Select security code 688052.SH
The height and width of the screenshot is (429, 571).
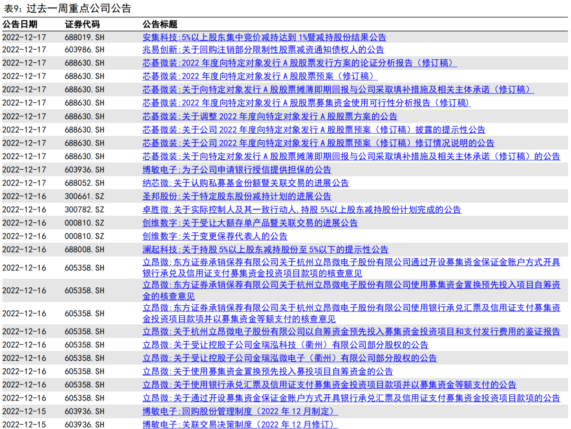click(x=85, y=183)
